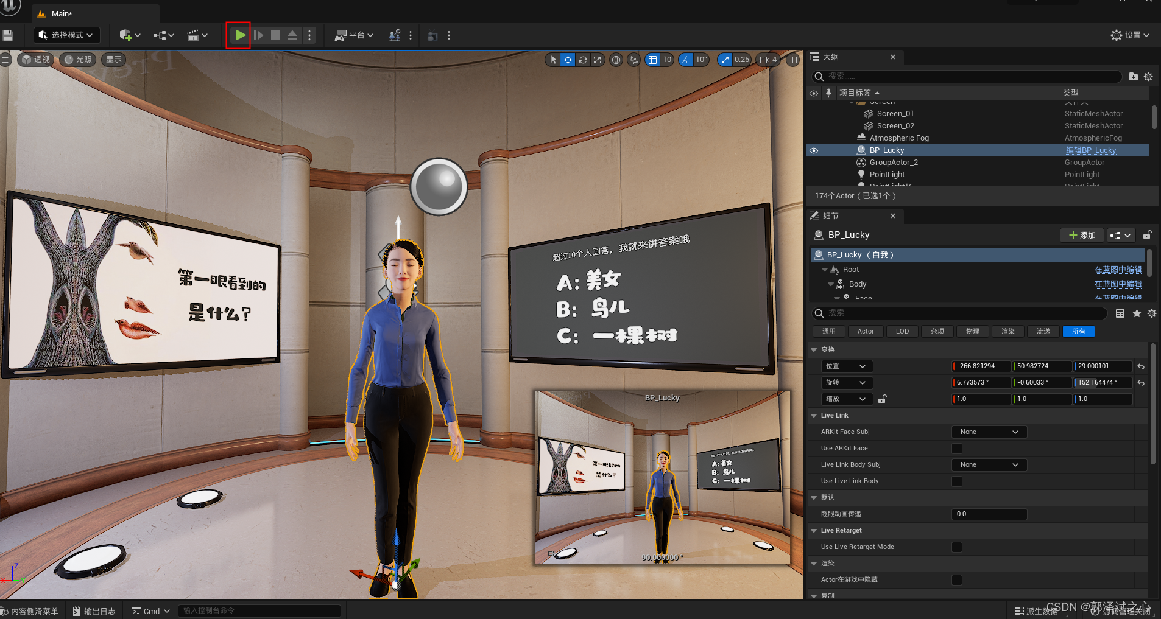Activate the Translate move gizmo tool

[x=568, y=60]
